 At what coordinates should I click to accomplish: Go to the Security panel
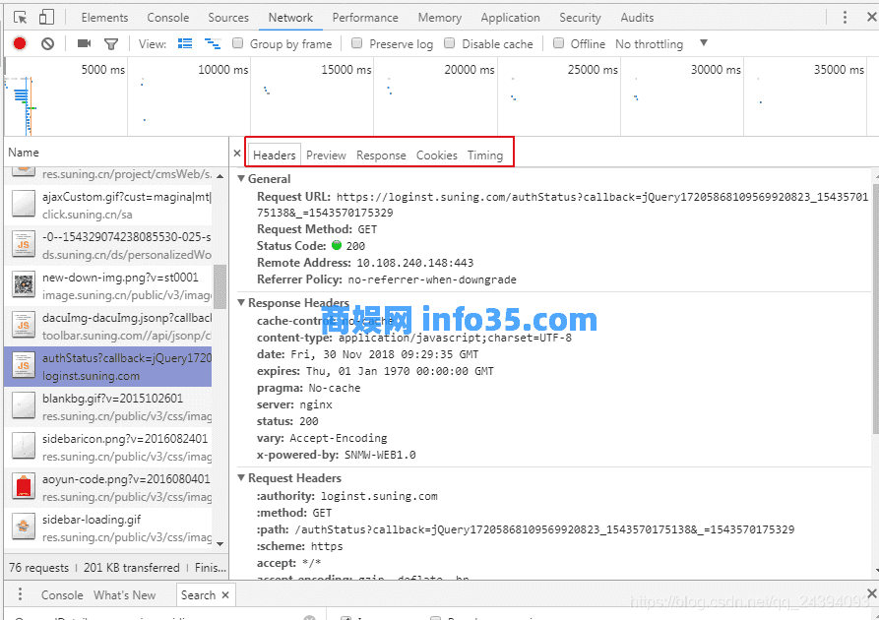coord(580,18)
